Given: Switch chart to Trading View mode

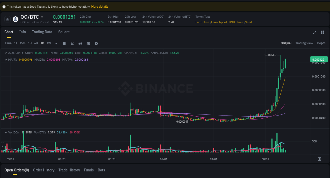Looking at the screenshot, I should pos(304,43).
